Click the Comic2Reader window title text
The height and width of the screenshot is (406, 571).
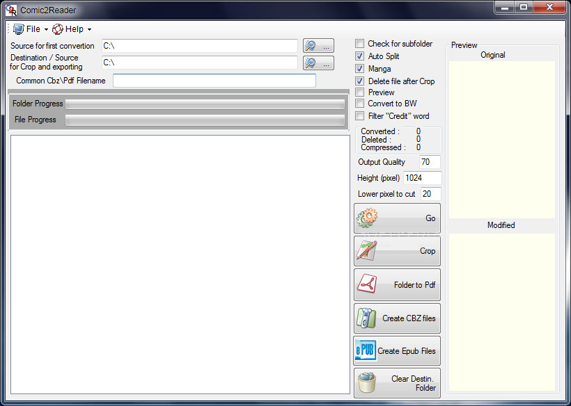[48, 10]
